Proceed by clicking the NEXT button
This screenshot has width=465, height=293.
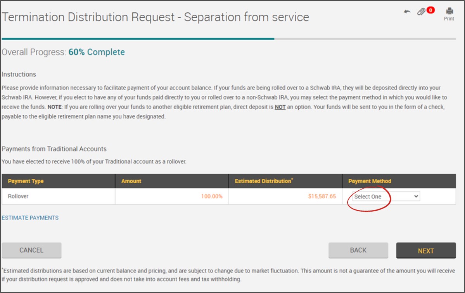click(425, 251)
